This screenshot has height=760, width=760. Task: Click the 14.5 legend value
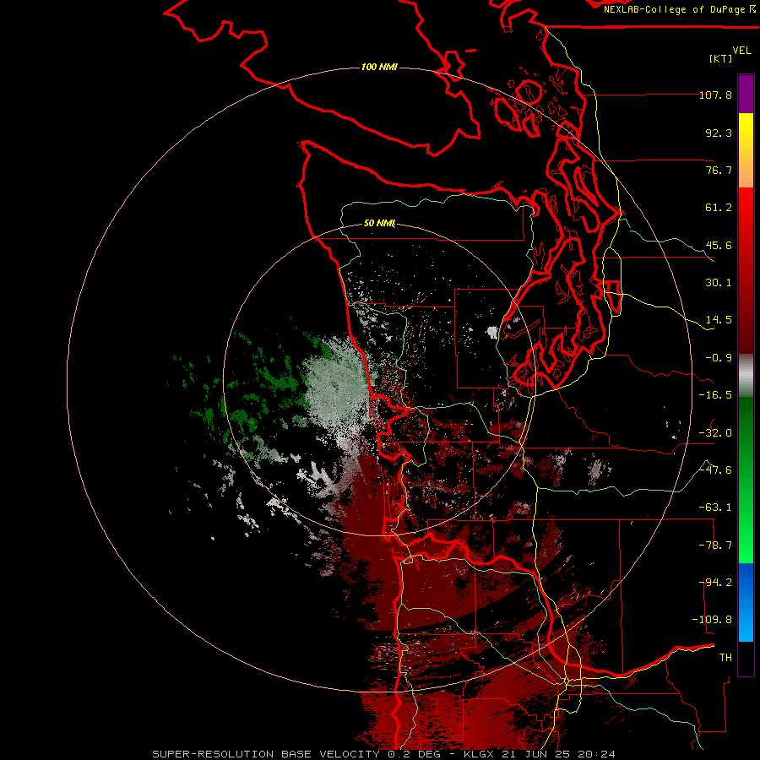point(719,320)
